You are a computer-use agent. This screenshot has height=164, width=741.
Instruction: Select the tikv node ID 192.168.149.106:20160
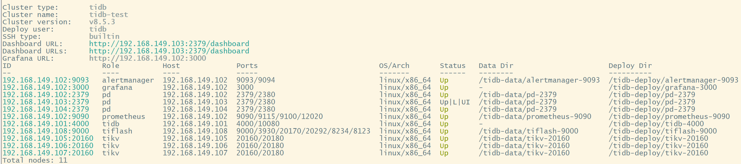(x=48, y=146)
